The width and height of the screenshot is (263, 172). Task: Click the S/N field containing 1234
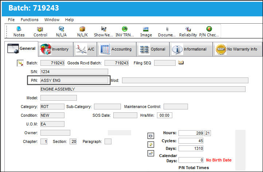point(74,72)
